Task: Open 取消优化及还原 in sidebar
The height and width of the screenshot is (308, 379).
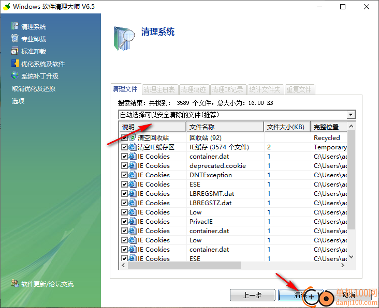Action: (34, 88)
